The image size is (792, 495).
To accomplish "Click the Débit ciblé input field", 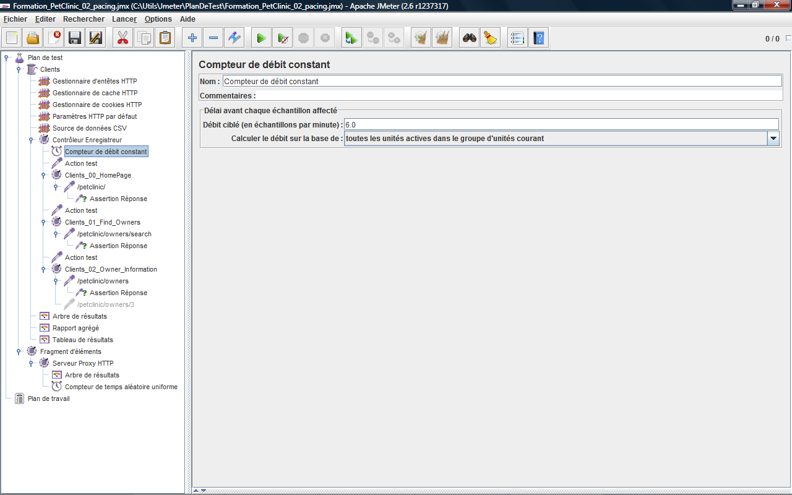I will click(561, 125).
